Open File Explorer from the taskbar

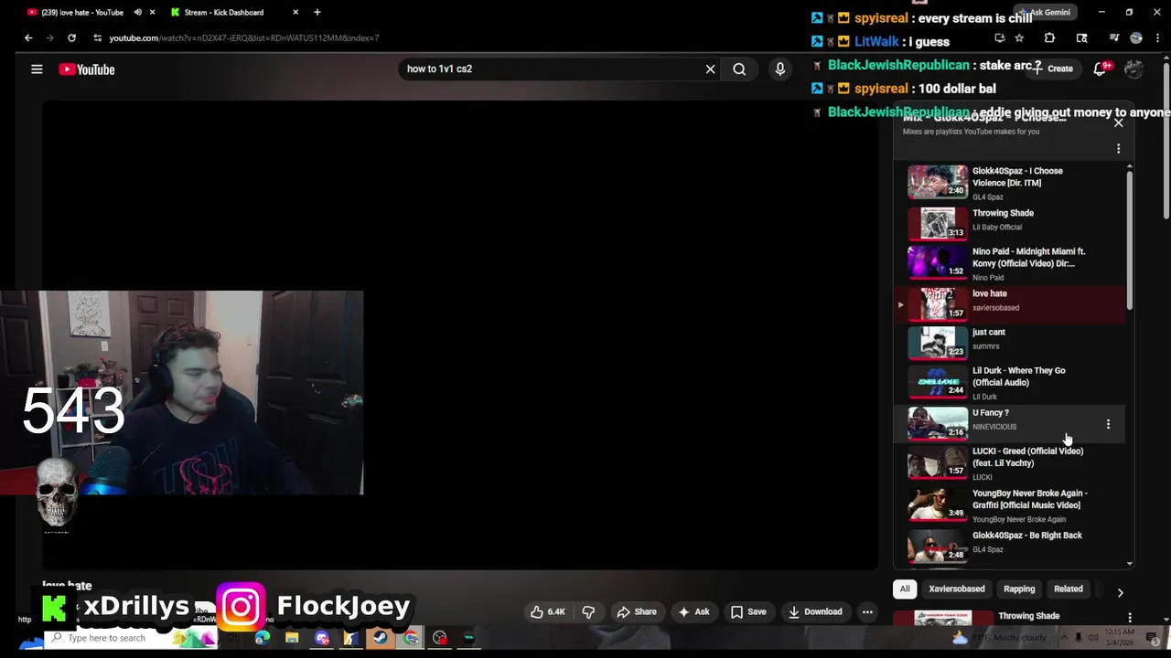292,638
